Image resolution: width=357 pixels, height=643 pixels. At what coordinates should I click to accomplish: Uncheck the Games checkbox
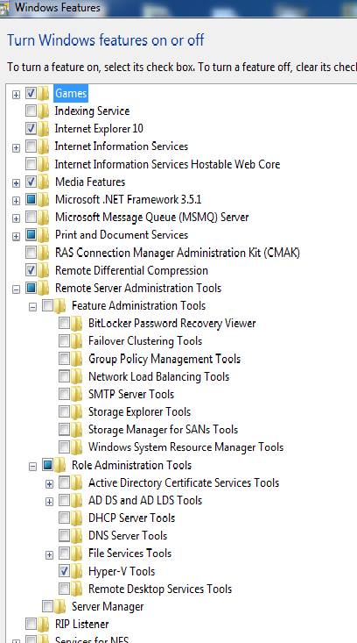[31, 93]
